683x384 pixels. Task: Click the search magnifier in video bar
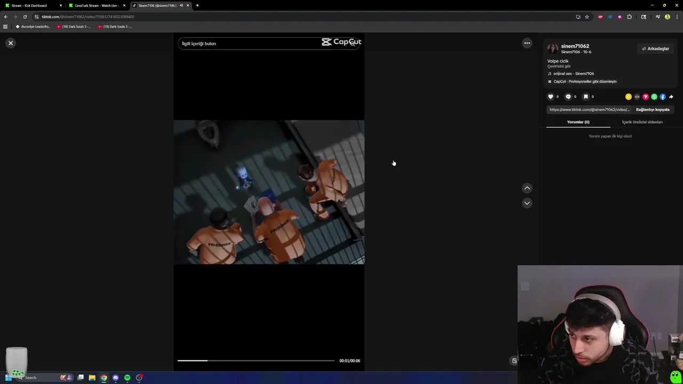(353, 43)
